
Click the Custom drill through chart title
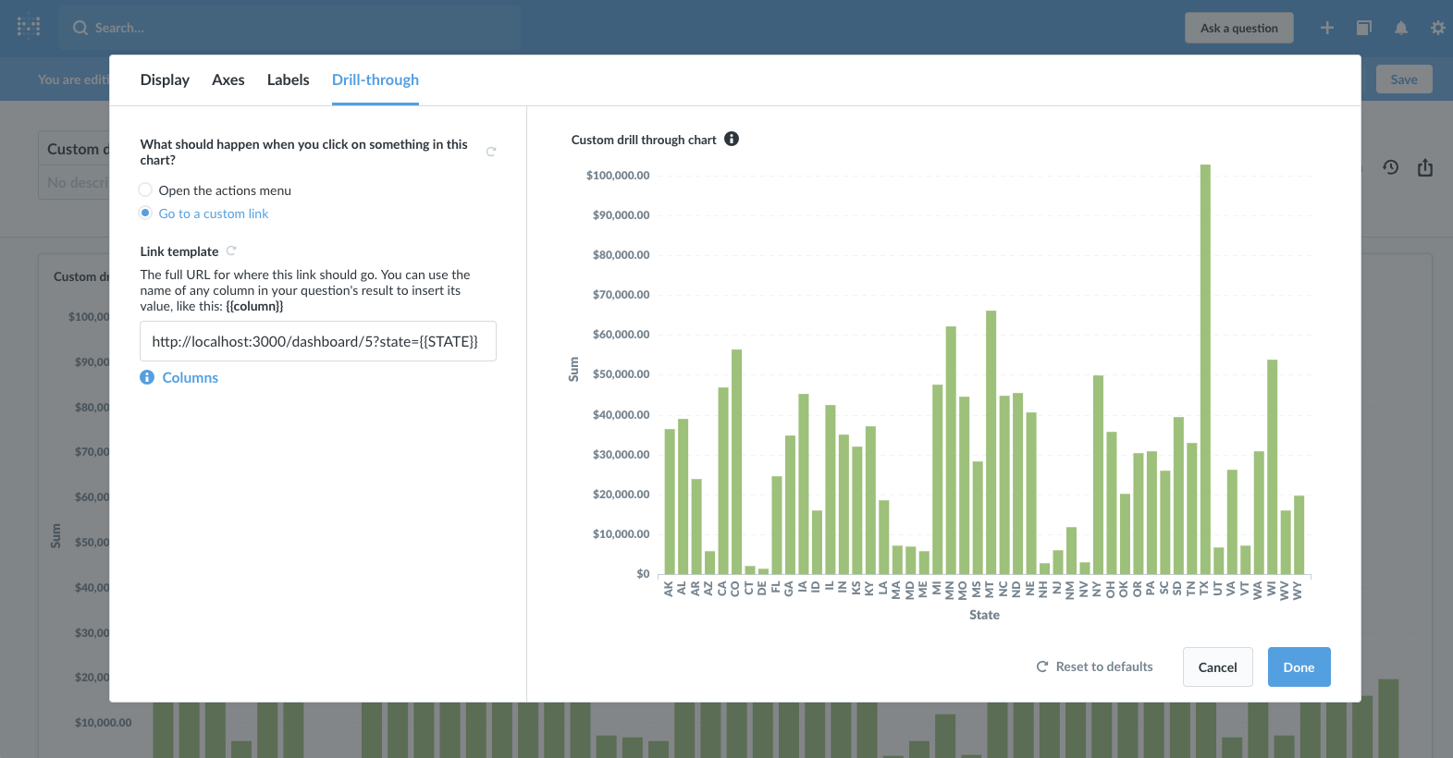point(644,140)
